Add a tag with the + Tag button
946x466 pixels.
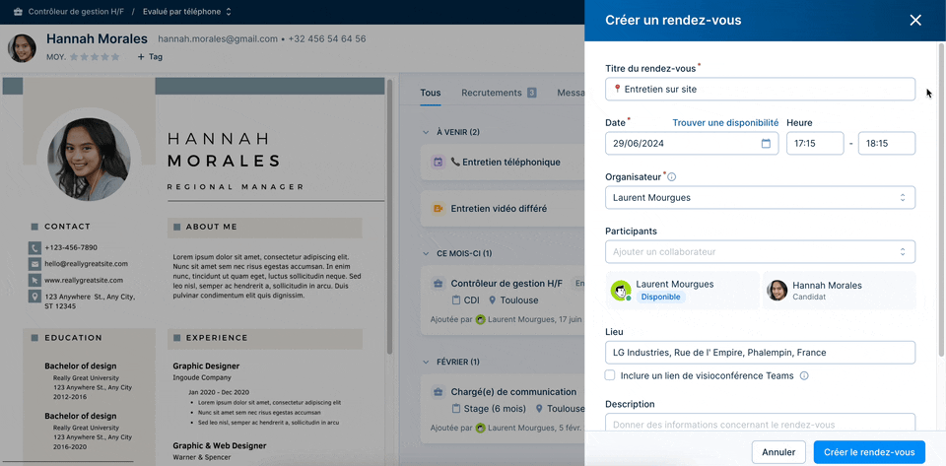coord(150,57)
